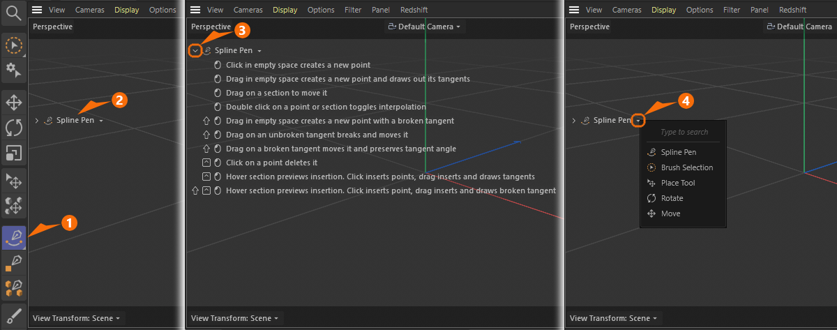Open the search magnifier tool in the left toolbar

(x=13, y=13)
